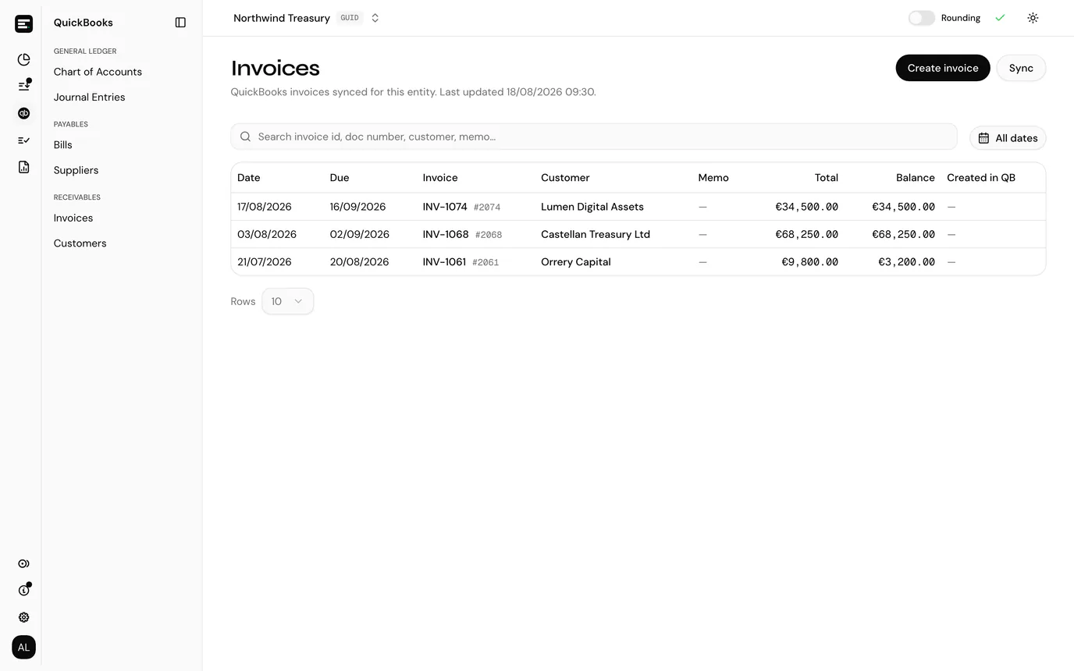Click the Balance column header
1074x671 pixels.
916,178
